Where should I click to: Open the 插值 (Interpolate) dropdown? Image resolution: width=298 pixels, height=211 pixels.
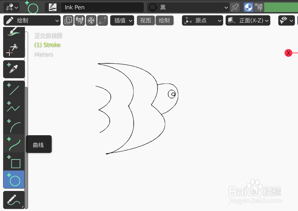click(x=122, y=20)
